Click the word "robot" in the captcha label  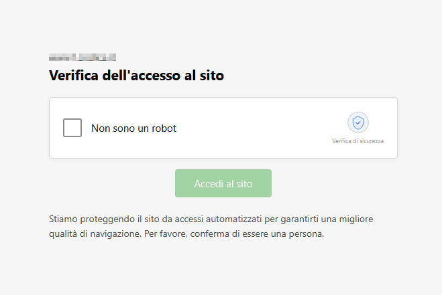click(162, 128)
